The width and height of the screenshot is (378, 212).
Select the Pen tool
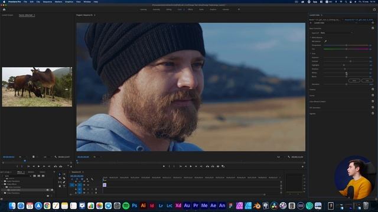(x=64, y=182)
